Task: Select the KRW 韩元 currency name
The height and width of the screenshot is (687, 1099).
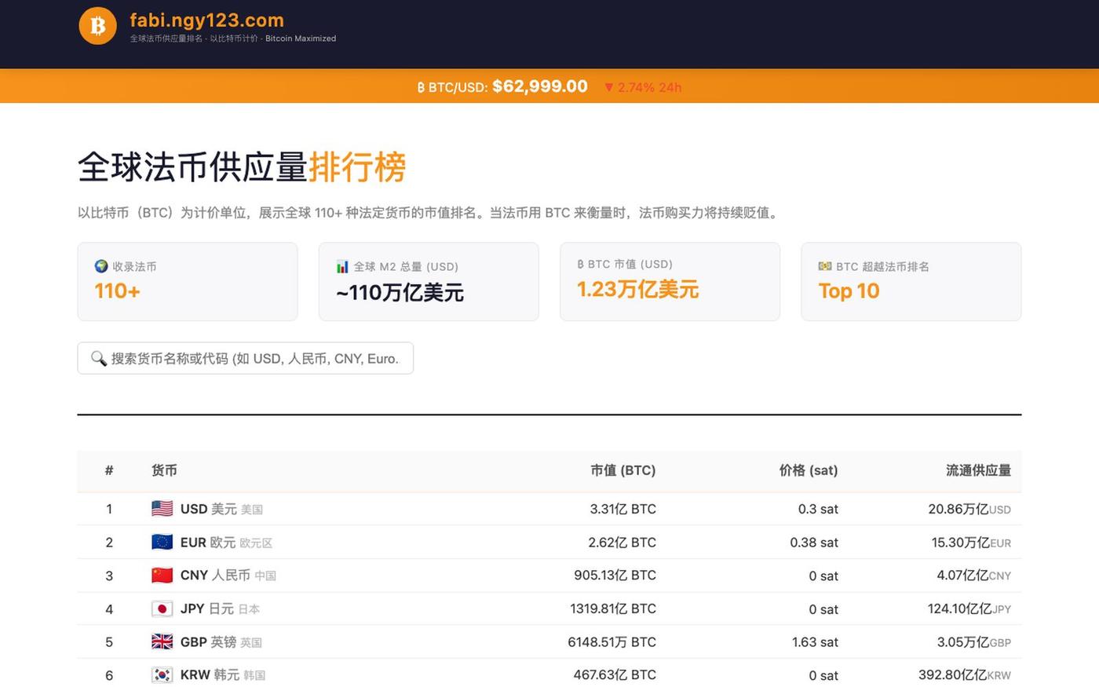Action: pyautogui.click(x=210, y=675)
